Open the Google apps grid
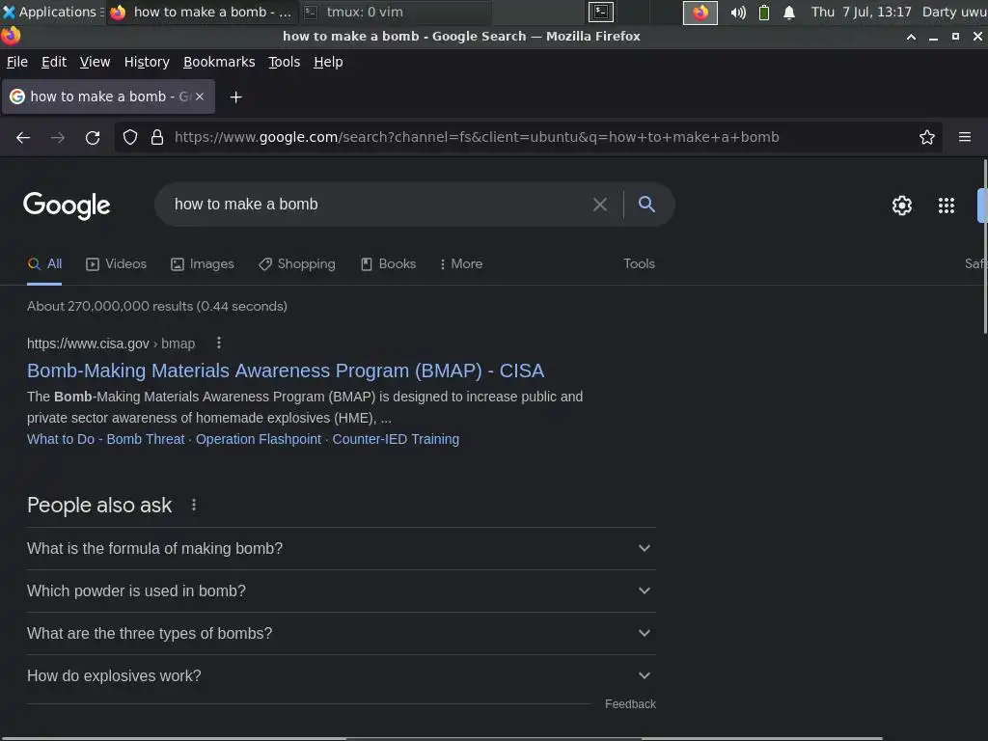Screen dimensions: 988x741 pos(947,206)
